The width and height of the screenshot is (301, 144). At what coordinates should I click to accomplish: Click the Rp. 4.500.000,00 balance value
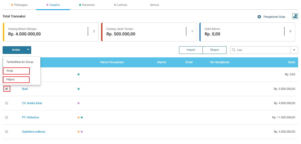(x=284, y=132)
